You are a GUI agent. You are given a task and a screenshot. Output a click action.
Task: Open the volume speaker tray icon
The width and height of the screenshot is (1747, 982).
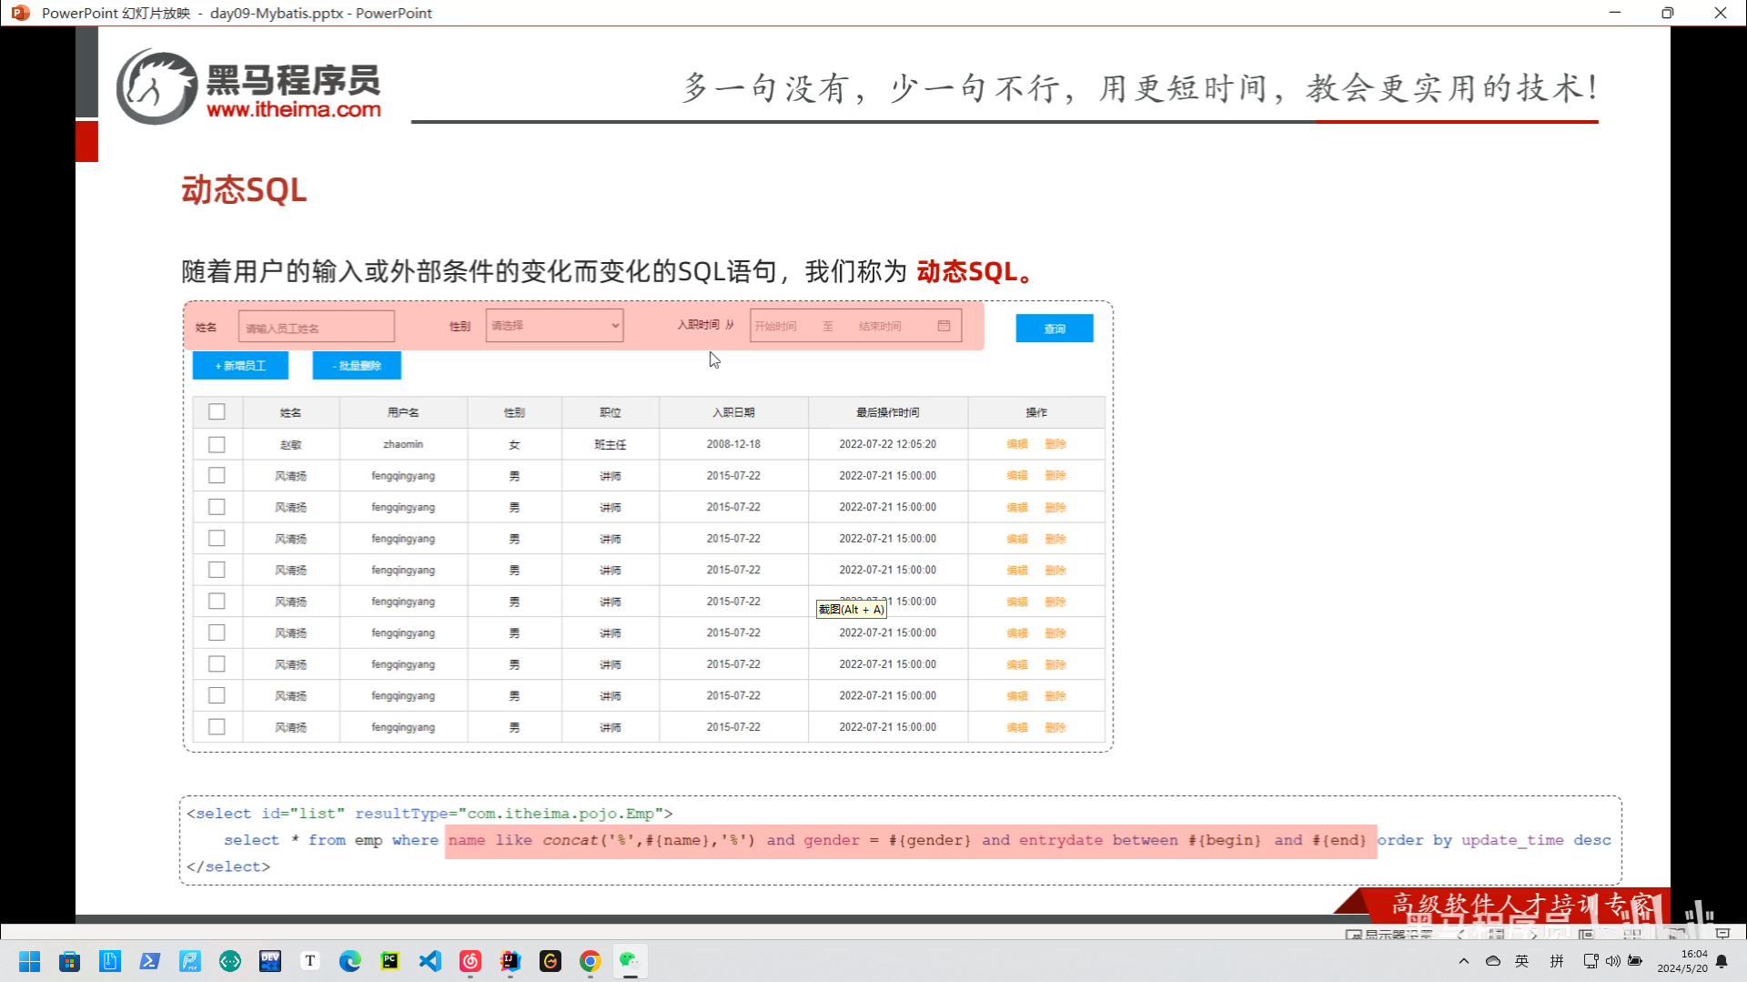click(x=1612, y=961)
